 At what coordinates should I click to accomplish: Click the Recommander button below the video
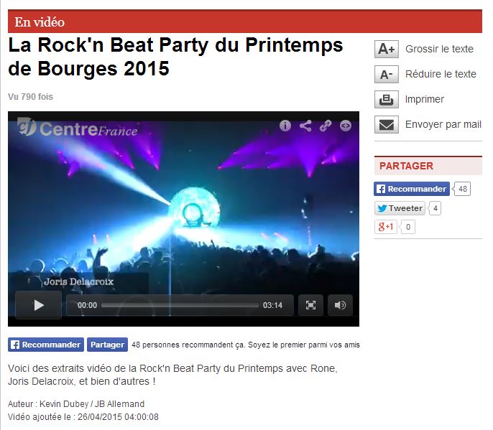point(46,345)
